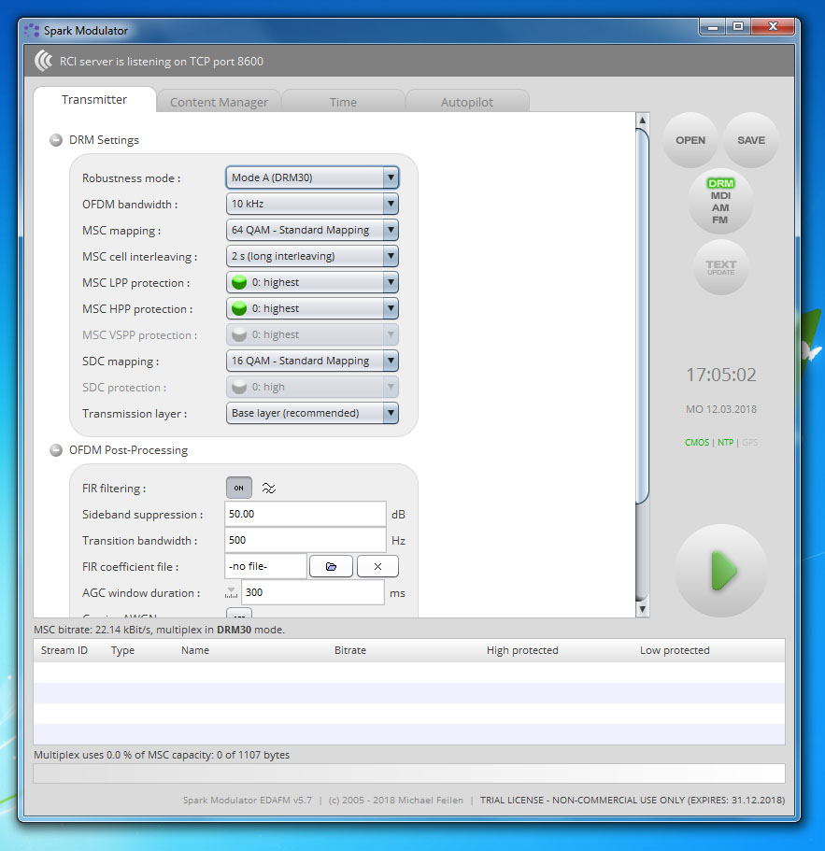Switch to the Autopilot tab
Screen dimensions: 825x851
[466, 102]
